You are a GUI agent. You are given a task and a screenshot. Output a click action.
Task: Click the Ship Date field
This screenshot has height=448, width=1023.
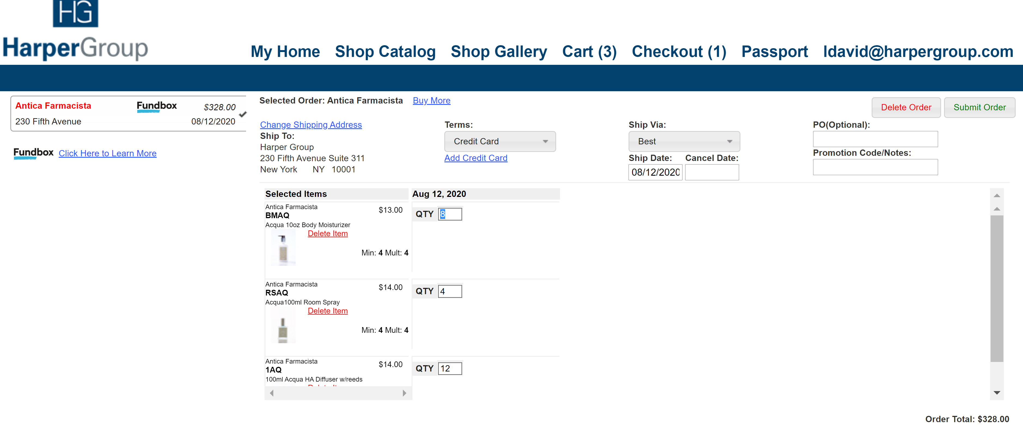point(655,172)
